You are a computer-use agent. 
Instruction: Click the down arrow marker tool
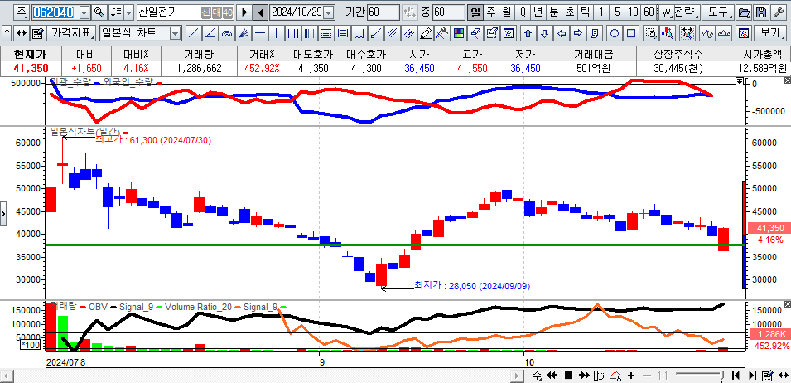tap(544, 34)
